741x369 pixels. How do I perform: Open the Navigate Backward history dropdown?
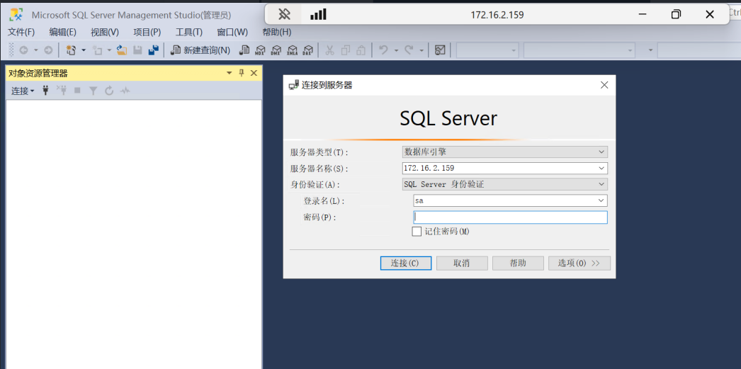tap(36, 50)
